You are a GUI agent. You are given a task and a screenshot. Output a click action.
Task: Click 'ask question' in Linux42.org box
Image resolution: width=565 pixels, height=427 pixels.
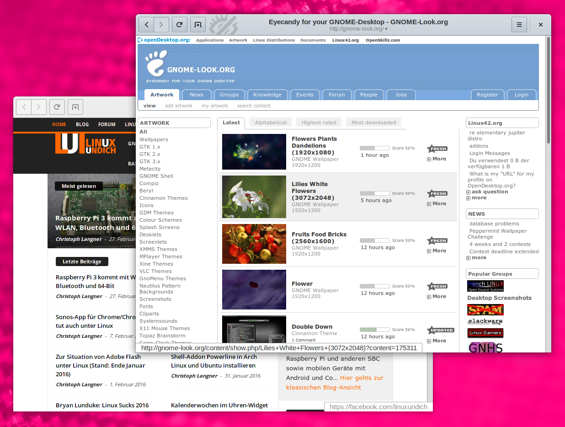(487, 192)
